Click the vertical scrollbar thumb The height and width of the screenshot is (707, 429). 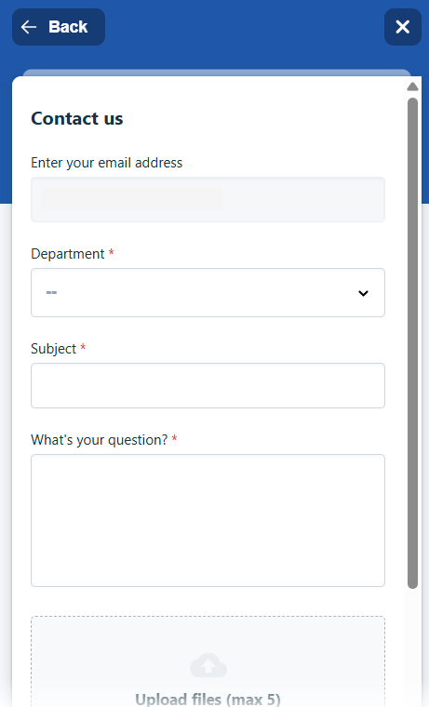tap(412, 342)
